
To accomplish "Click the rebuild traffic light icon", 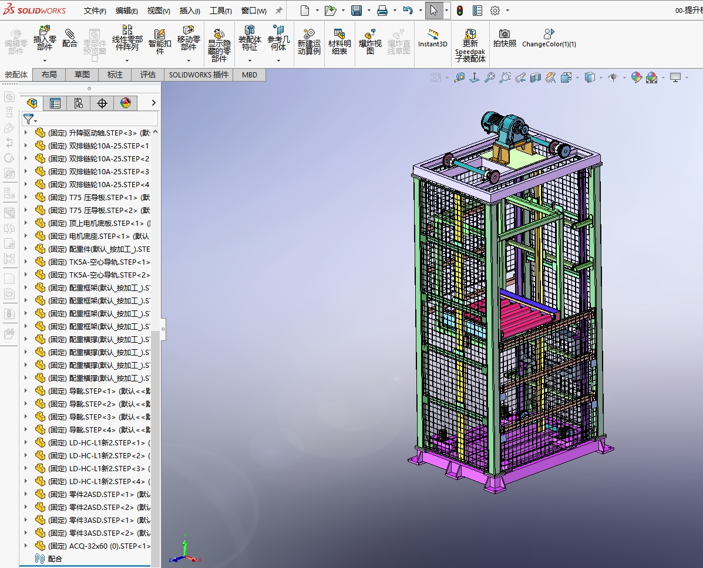I will [x=459, y=11].
